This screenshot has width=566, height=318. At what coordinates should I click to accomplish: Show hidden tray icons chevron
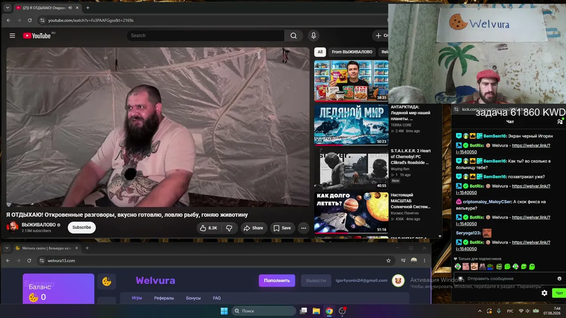pos(480,311)
